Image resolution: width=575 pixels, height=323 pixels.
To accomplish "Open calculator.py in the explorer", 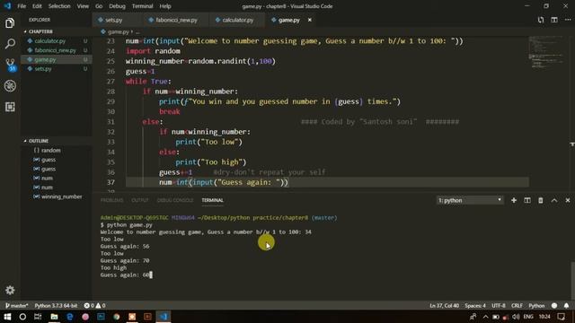I will pyautogui.click(x=50, y=41).
